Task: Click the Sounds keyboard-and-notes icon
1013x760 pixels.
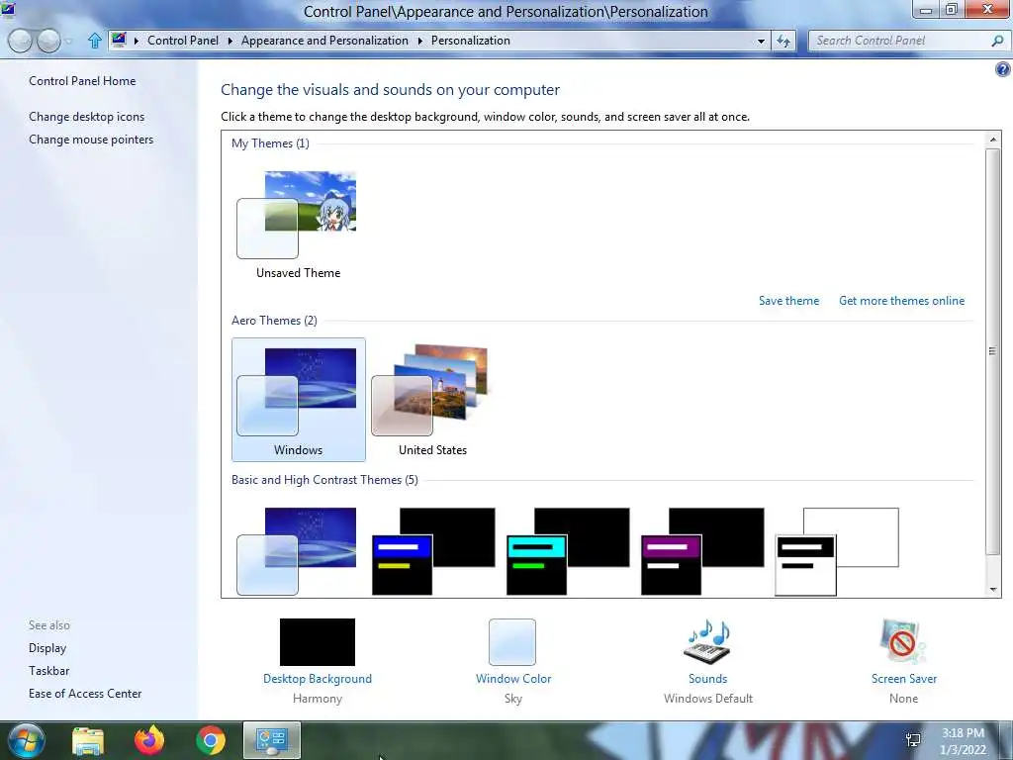Action: (x=707, y=641)
